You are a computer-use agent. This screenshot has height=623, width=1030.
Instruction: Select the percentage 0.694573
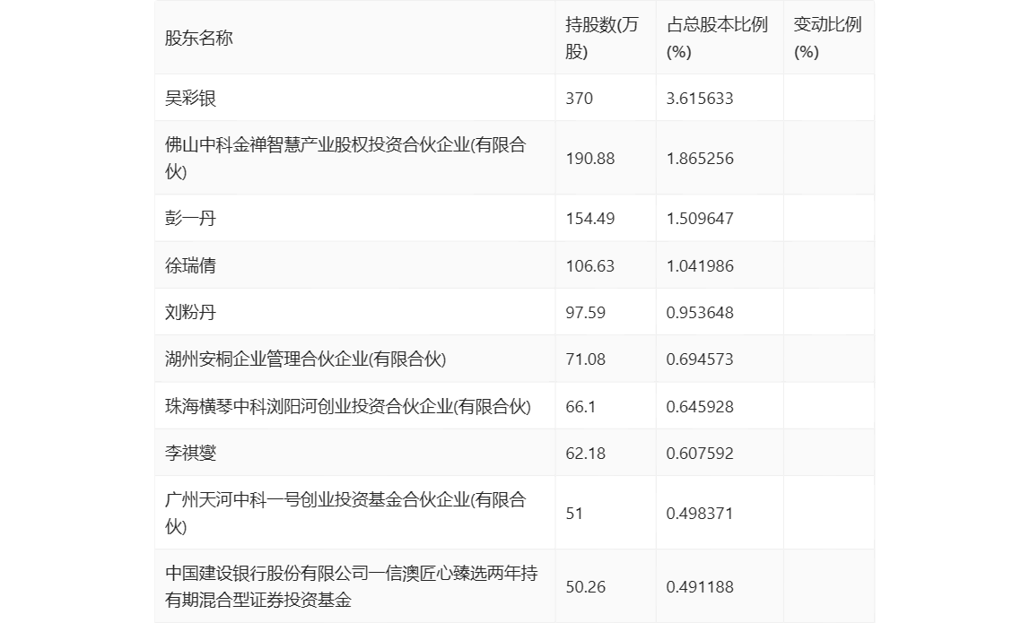point(700,359)
